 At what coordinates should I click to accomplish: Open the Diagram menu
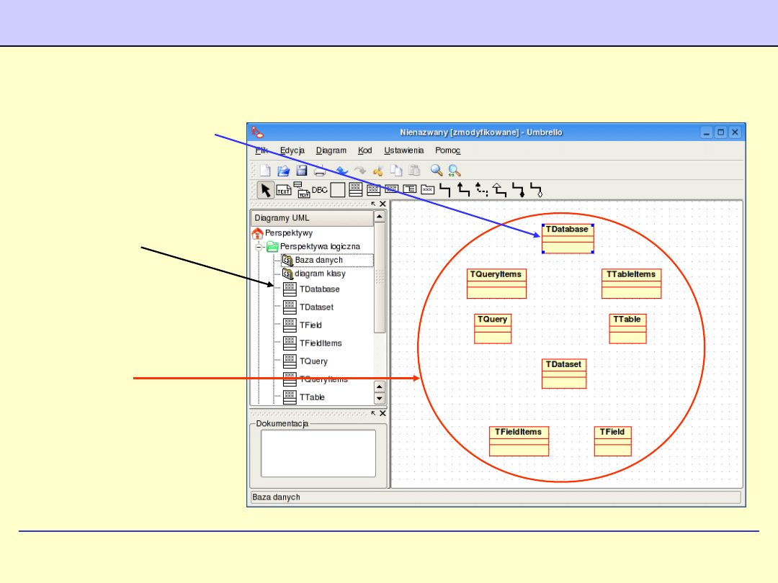[331, 150]
